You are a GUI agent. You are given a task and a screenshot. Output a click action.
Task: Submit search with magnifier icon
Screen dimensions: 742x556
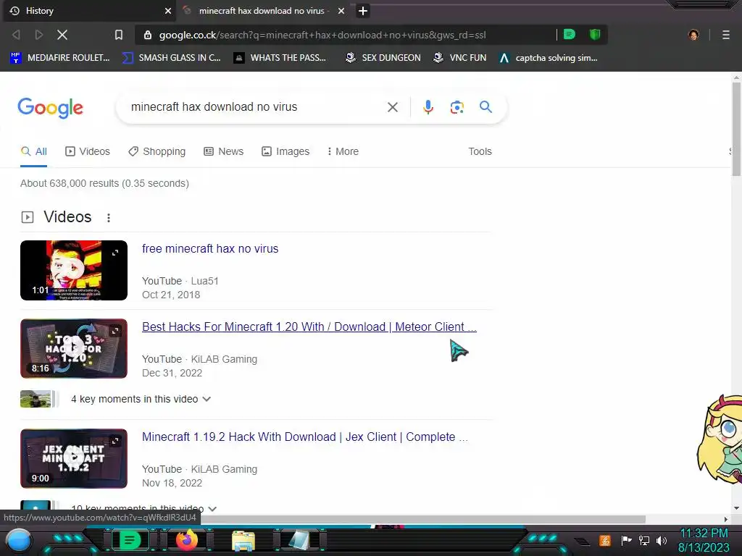(x=485, y=107)
